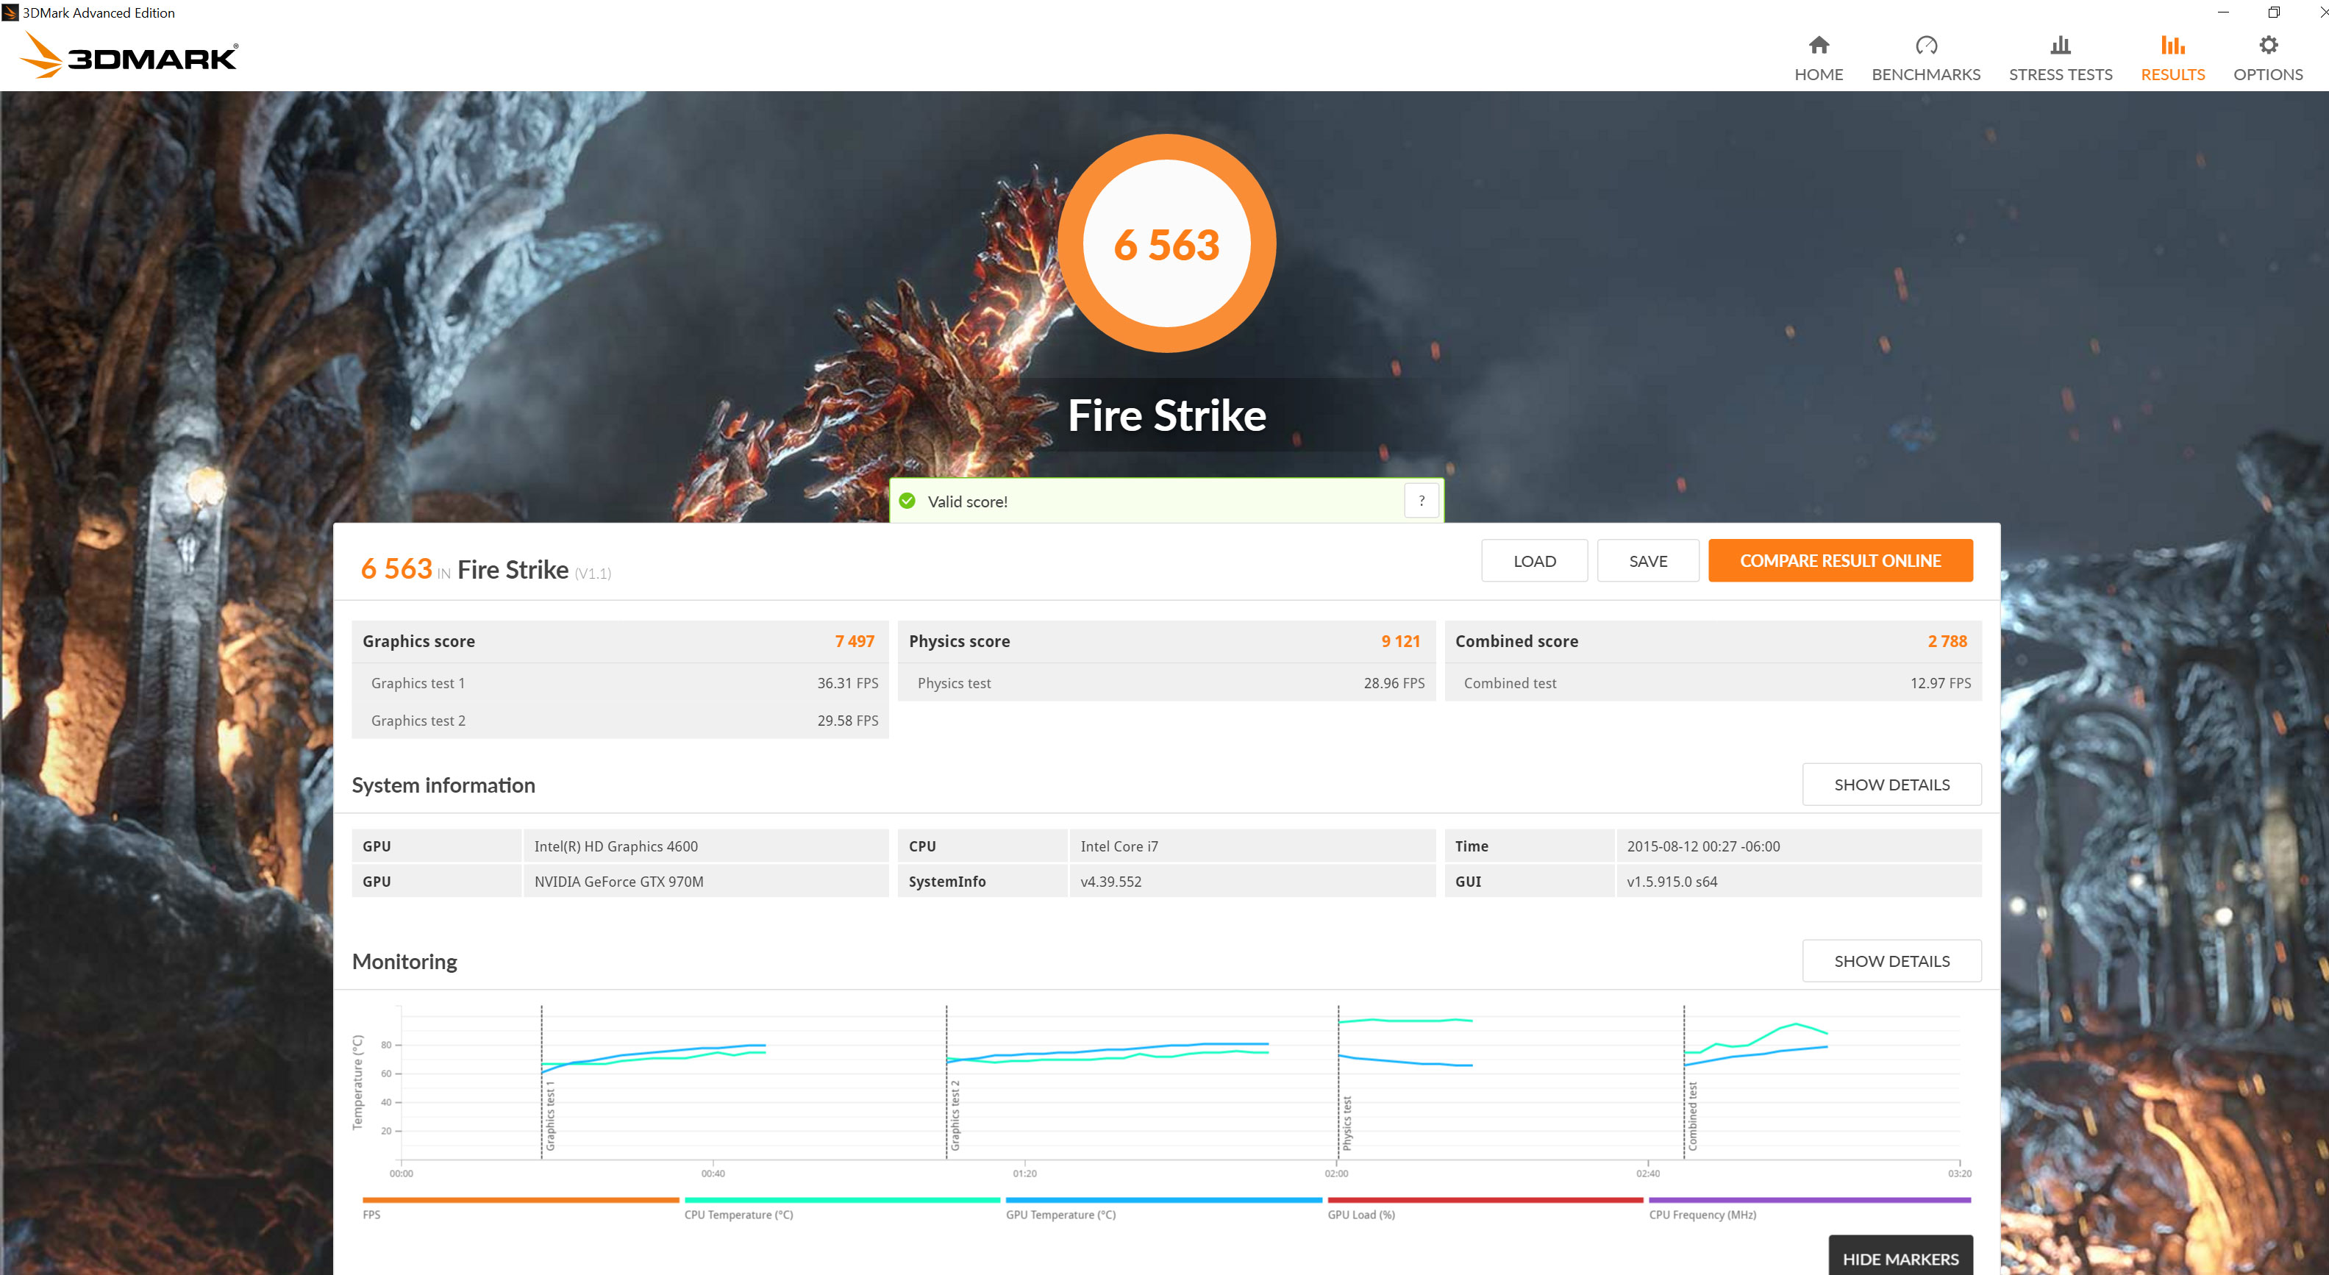
Task: Click the Results chart icon
Action: 2172,45
